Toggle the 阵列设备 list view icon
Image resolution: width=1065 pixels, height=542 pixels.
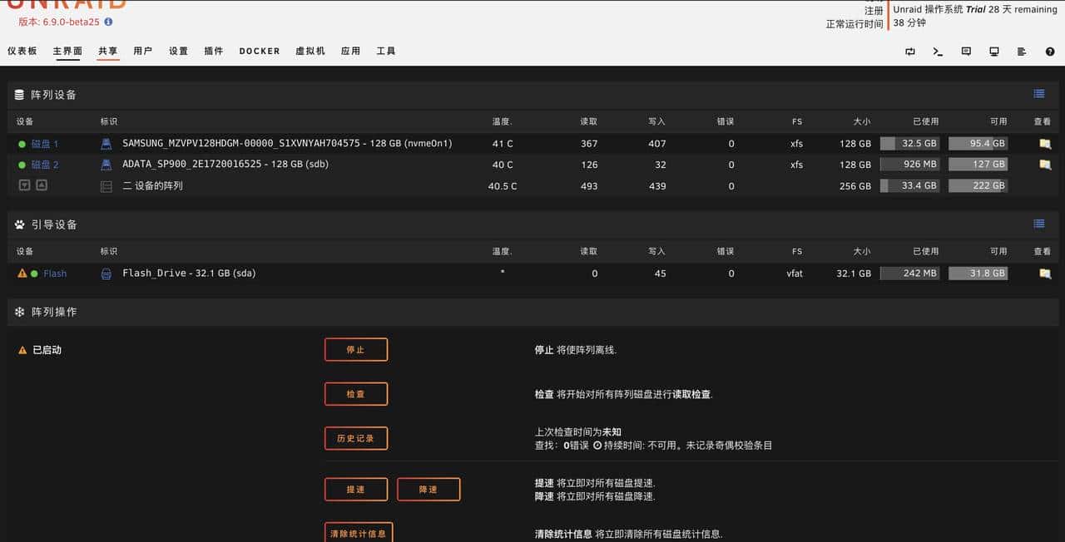tap(1038, 93)
